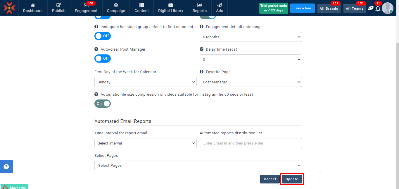Click the leaf icon in top bar
Image resolution: width=399 pixels, height=189 pixels.
371,8
